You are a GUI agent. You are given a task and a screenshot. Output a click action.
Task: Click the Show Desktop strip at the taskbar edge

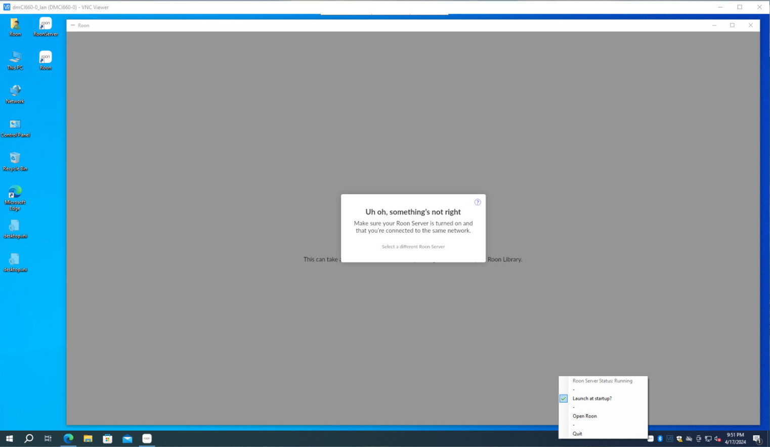tap(768, 438)
